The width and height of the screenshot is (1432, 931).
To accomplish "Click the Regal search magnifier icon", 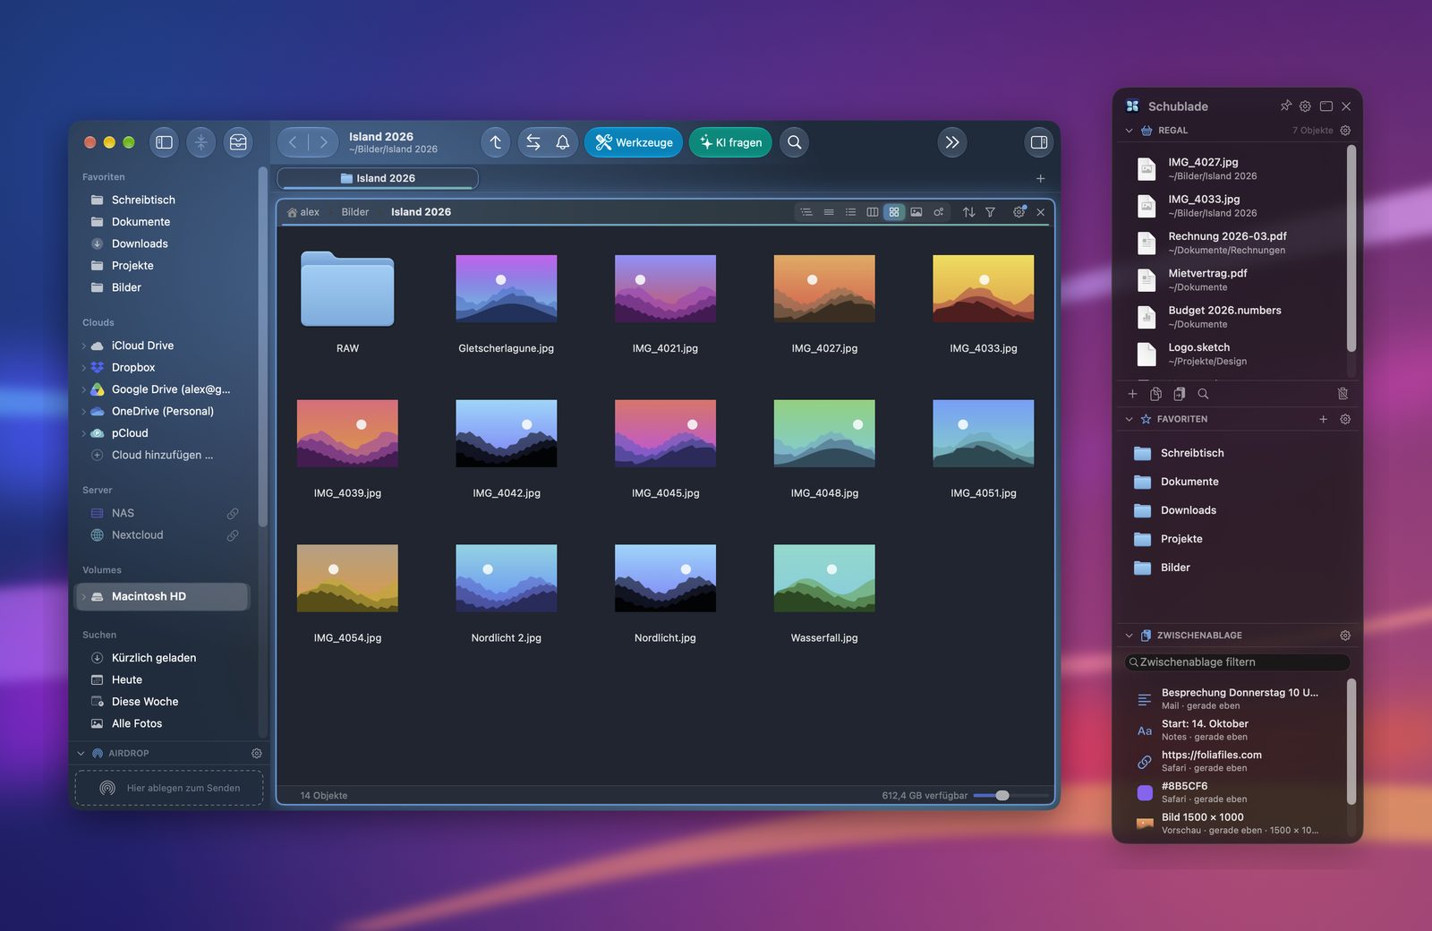I will point(1203,394).
